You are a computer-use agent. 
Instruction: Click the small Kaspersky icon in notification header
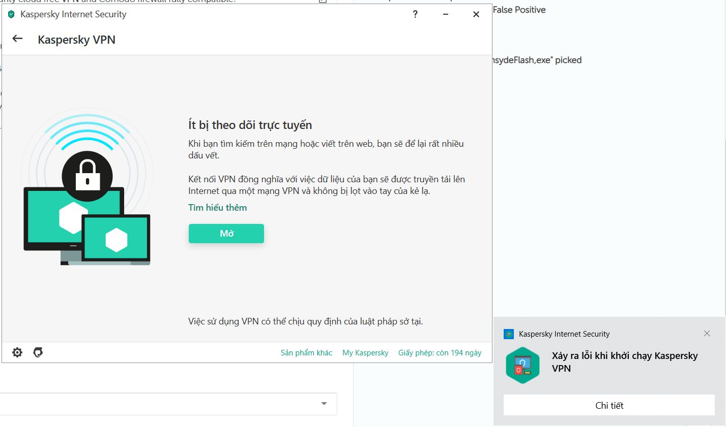point(509,334)
